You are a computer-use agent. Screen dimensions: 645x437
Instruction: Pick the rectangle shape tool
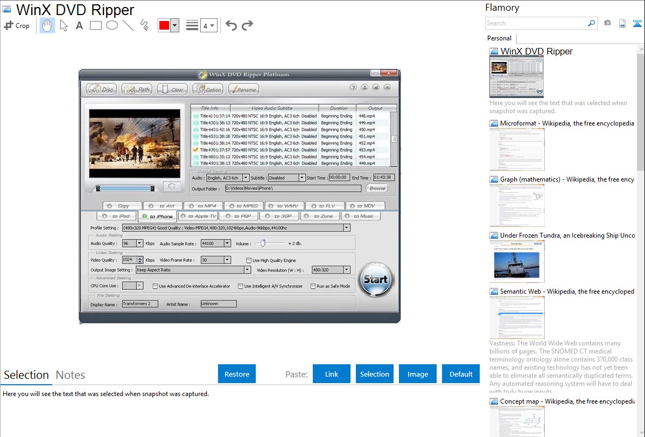95,25
